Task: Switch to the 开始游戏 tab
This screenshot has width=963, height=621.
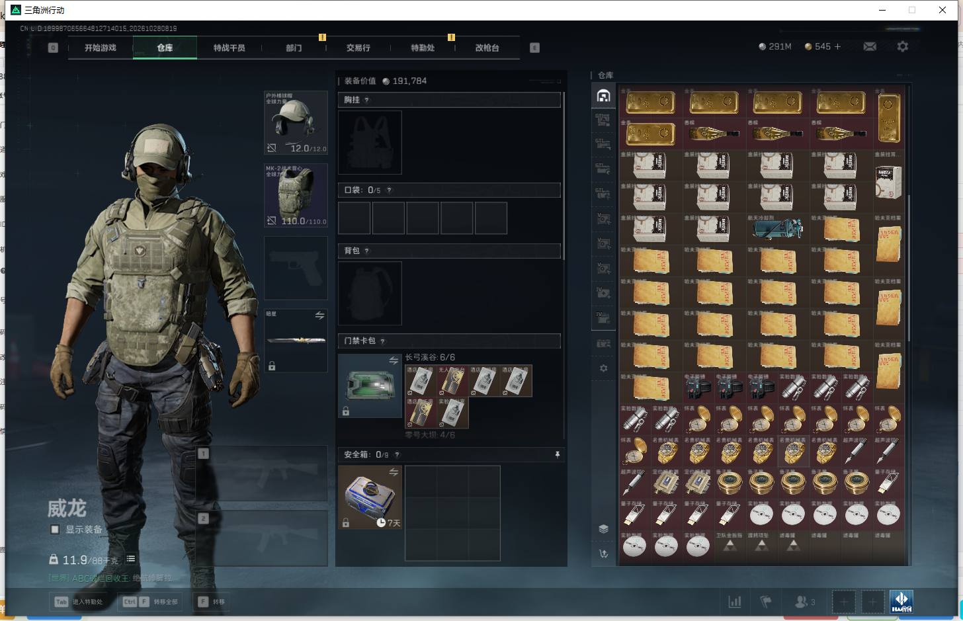Action: (101, 48)
